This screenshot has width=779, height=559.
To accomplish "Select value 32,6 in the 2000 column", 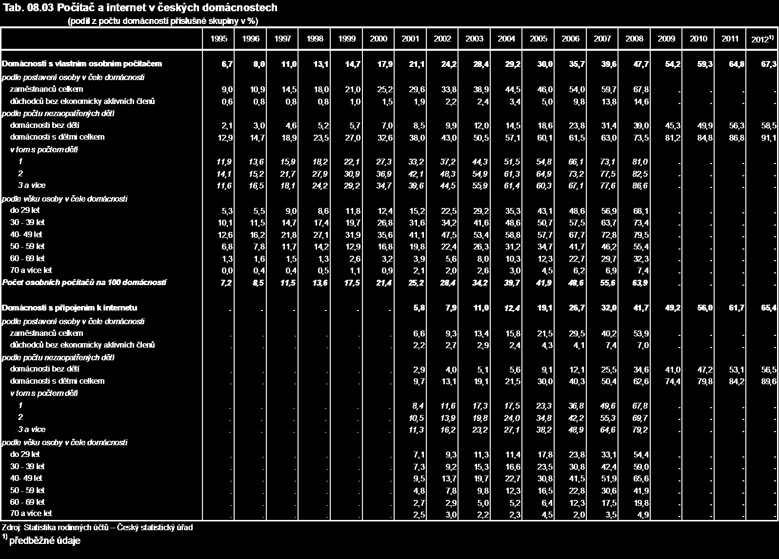I will (386, 138).
